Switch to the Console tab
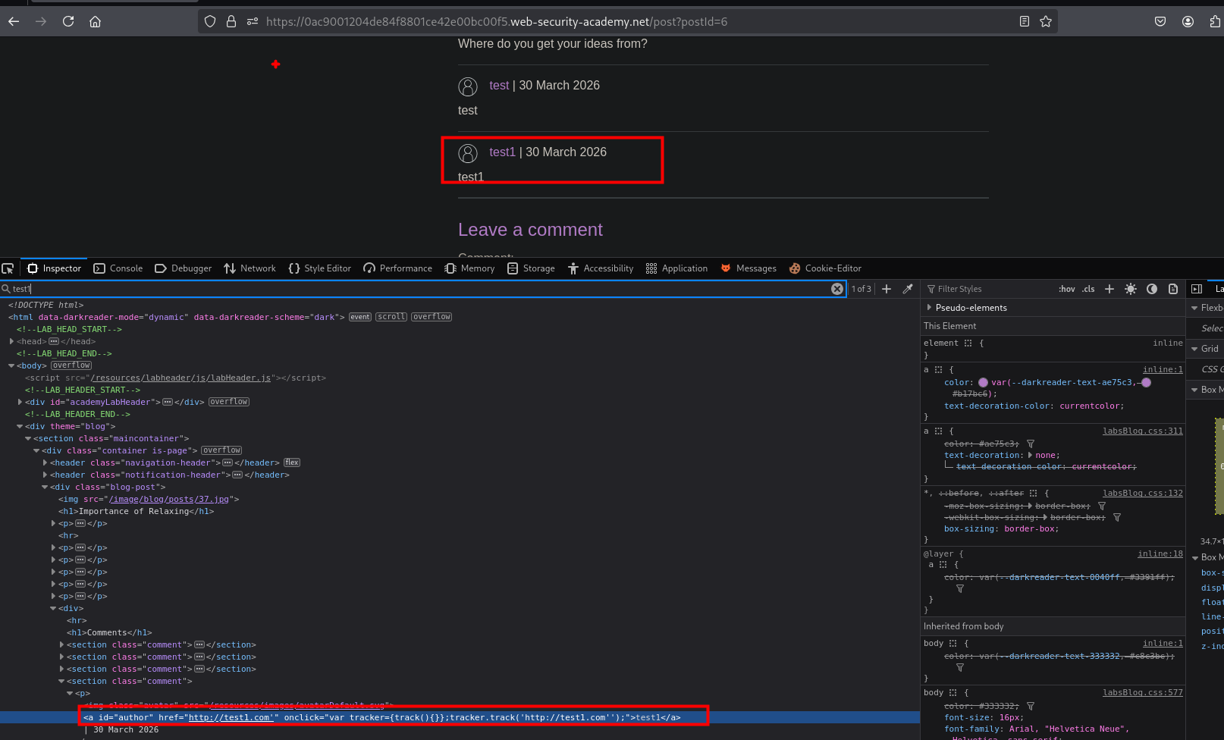Viewport: 1224px width, 740px height. (x=118, y=268)
